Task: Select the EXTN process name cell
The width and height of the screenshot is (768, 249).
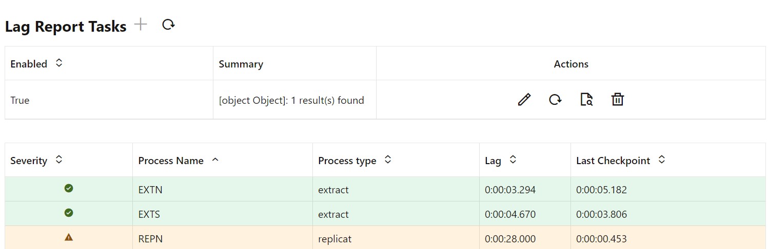Action: [x=150, y=190]
